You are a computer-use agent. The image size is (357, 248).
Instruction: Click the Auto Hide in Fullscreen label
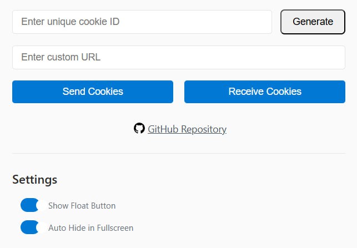tap(90, 228)
